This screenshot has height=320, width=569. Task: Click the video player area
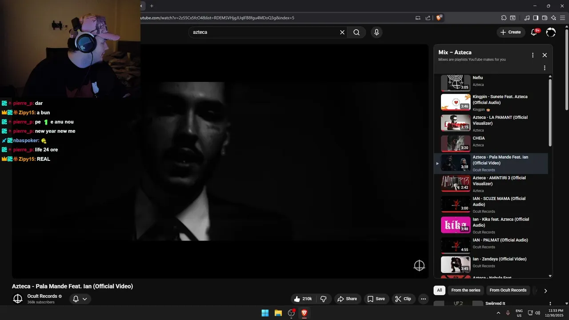tap(220, 161)
